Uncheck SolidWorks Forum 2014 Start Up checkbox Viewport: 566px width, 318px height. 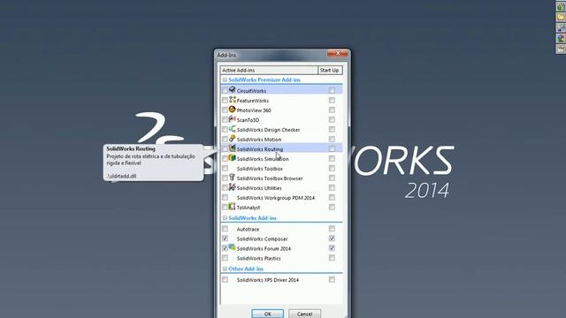point(332,248)
